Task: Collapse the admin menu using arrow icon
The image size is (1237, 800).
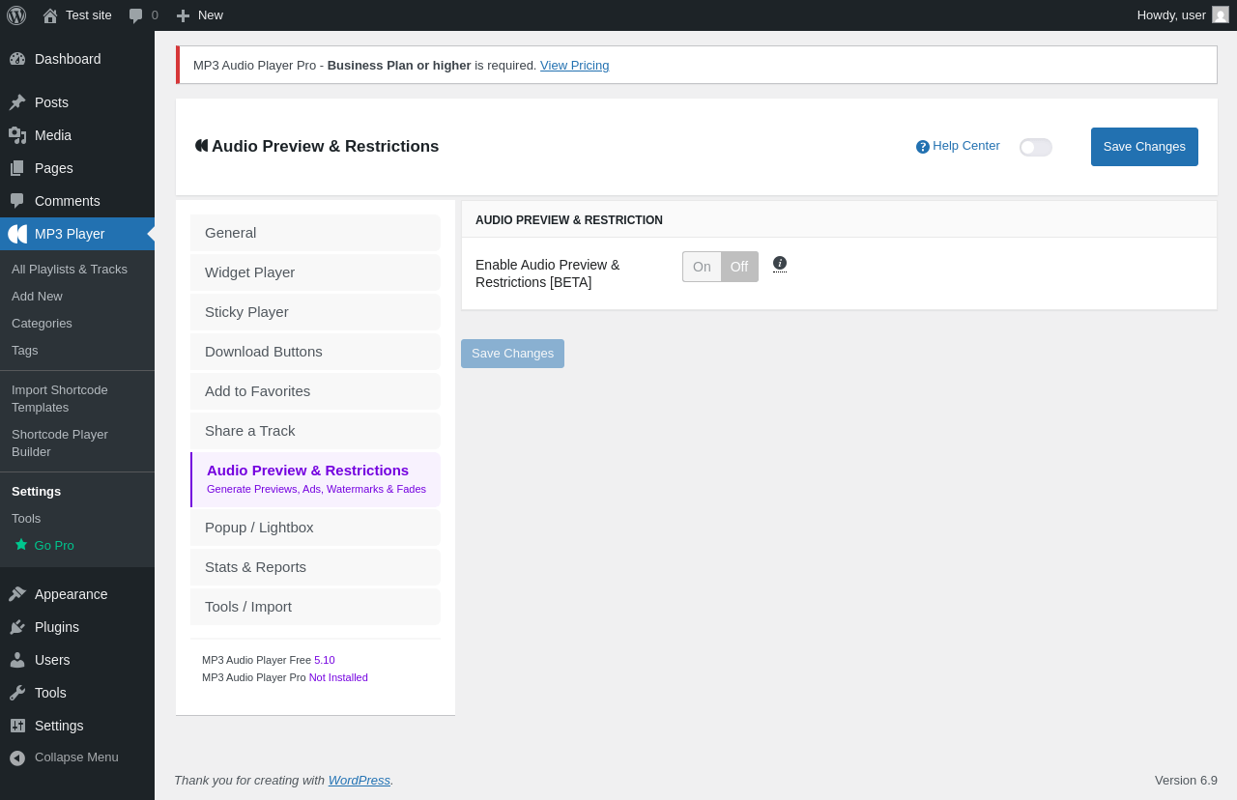Action: click(x=17, y=757)
